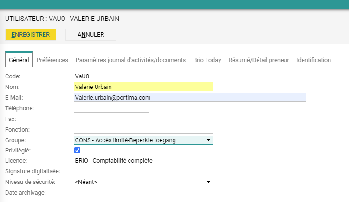The width and height of the screenshot is (349, 202).
Task: Open the Résumé/Détail preneur tab
Action: 259,60
